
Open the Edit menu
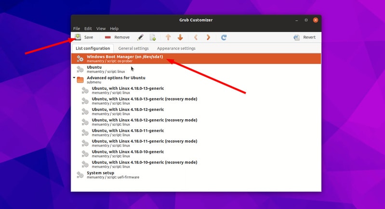pyautogui.click(x=88, y=29)
